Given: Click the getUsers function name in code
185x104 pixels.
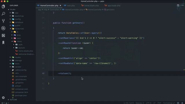Looking at the screenshot, I should [x=77, y=23].
